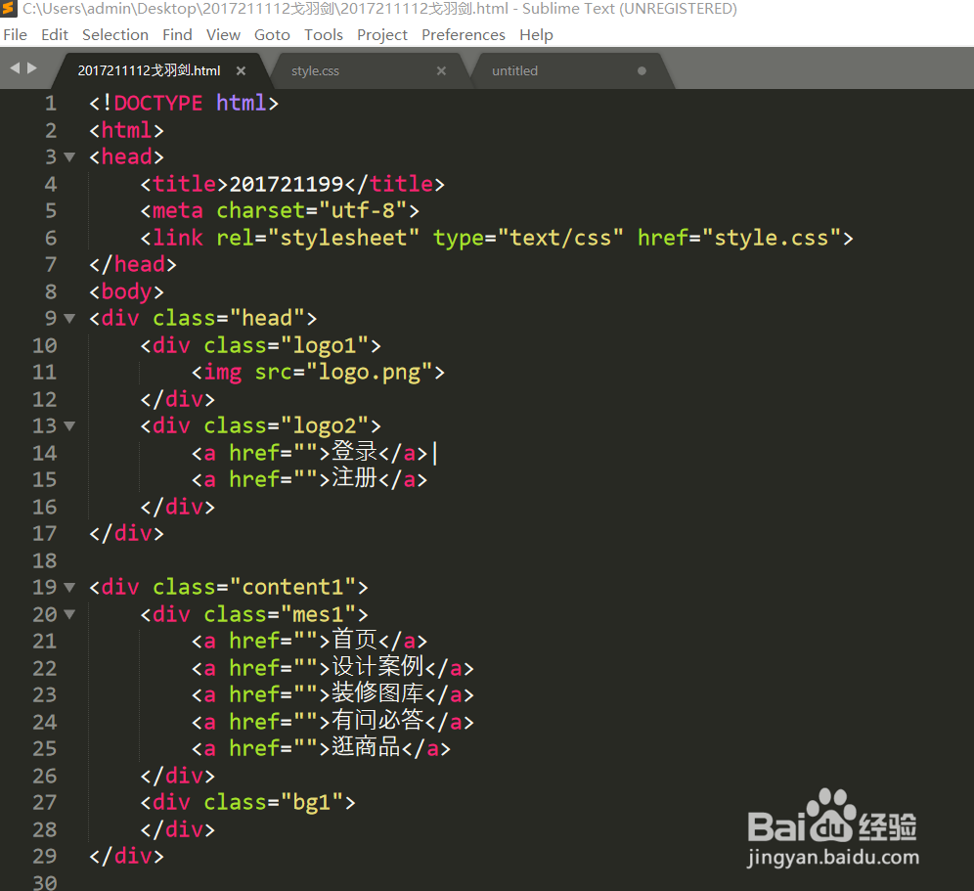Image resolution: width=974 pixels, height=891 pixels.
Task: Click the closing head tag on line 7
Action: coord(133,265)
